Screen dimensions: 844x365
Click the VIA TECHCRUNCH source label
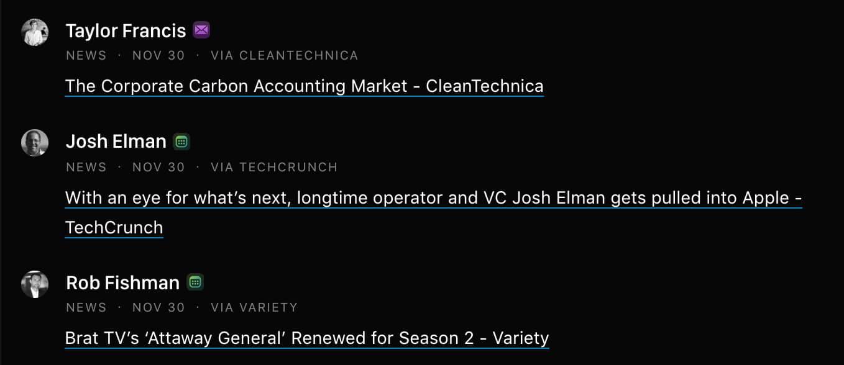point(274,167)
